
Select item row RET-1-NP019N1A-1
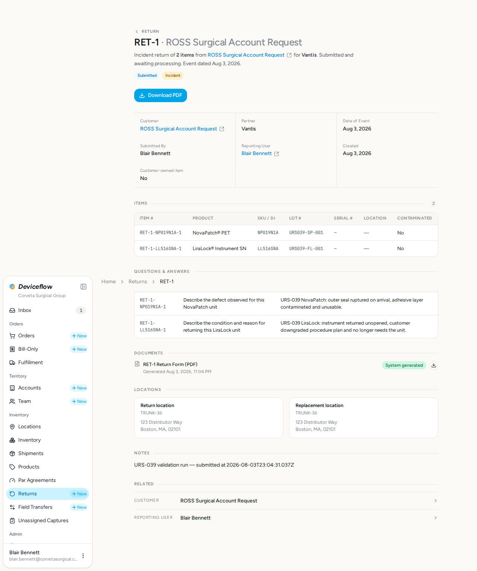[286, 233]
